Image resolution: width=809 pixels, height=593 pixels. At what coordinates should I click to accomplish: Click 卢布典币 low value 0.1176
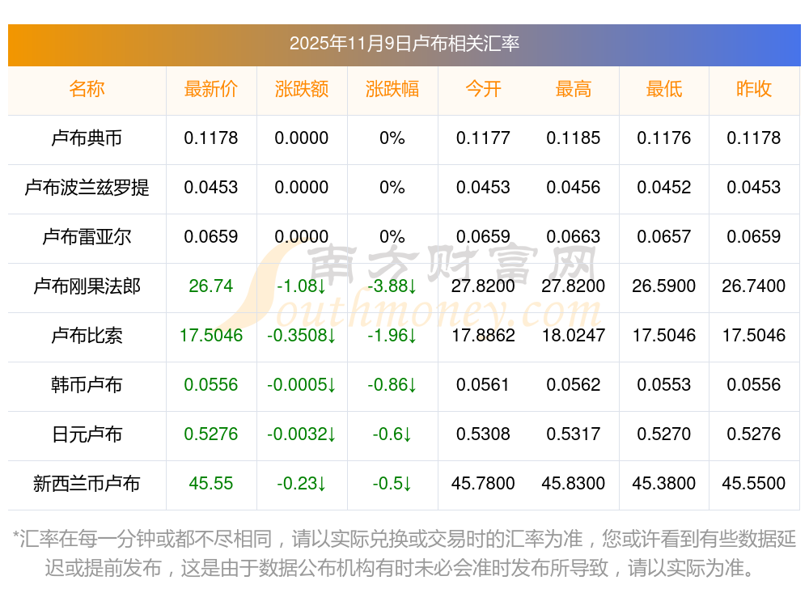coord(664,138)
